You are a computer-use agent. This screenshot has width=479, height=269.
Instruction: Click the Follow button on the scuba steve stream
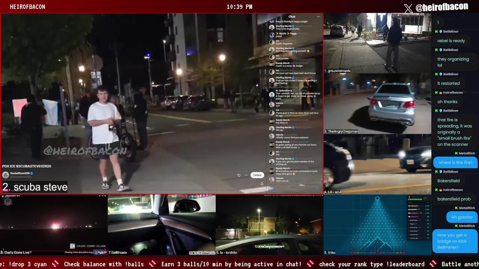coord(257,175)
